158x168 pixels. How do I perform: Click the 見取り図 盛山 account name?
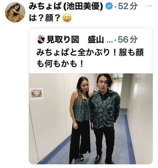(75, 40)
